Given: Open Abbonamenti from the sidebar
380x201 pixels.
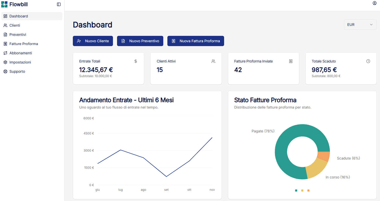Looking at the screenshot, I should click(20, 53).
